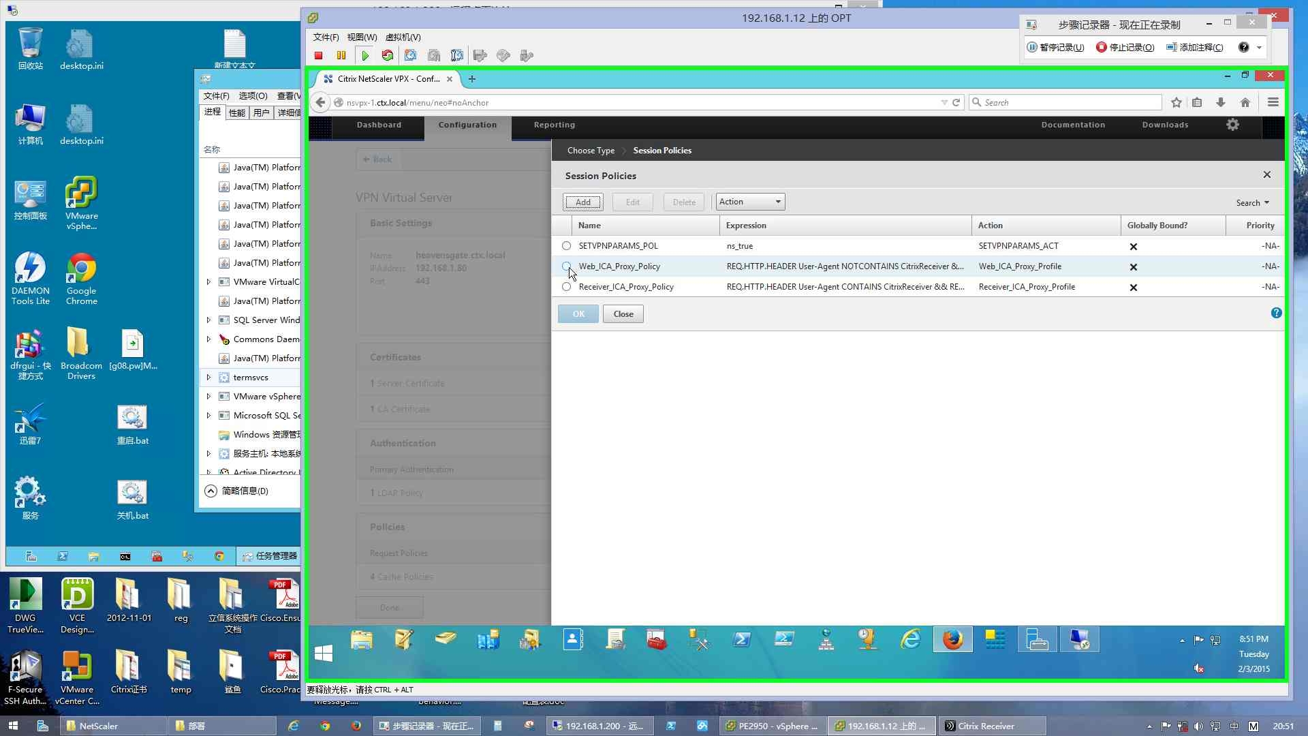
Task: Click 添加注释 button in Steps Recorder
Action: (1194, 47)
